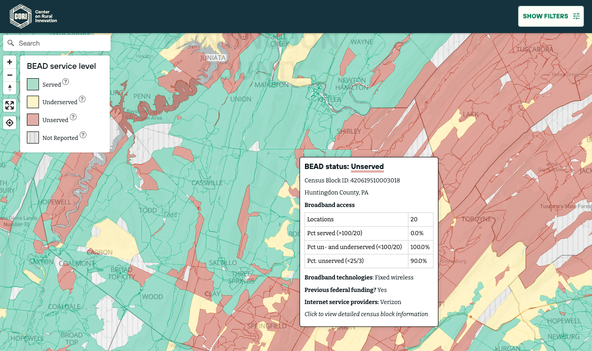Viewport: 592px width, 351px height.
Task: Open help icon next to Unserved
Action: coord(73,117)
